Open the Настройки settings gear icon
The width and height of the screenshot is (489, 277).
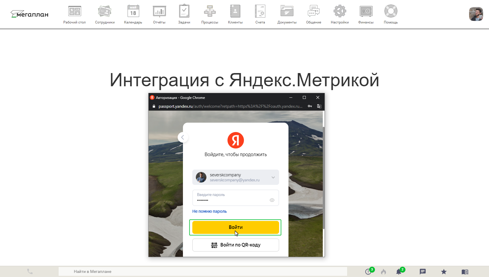click(340, 11)
